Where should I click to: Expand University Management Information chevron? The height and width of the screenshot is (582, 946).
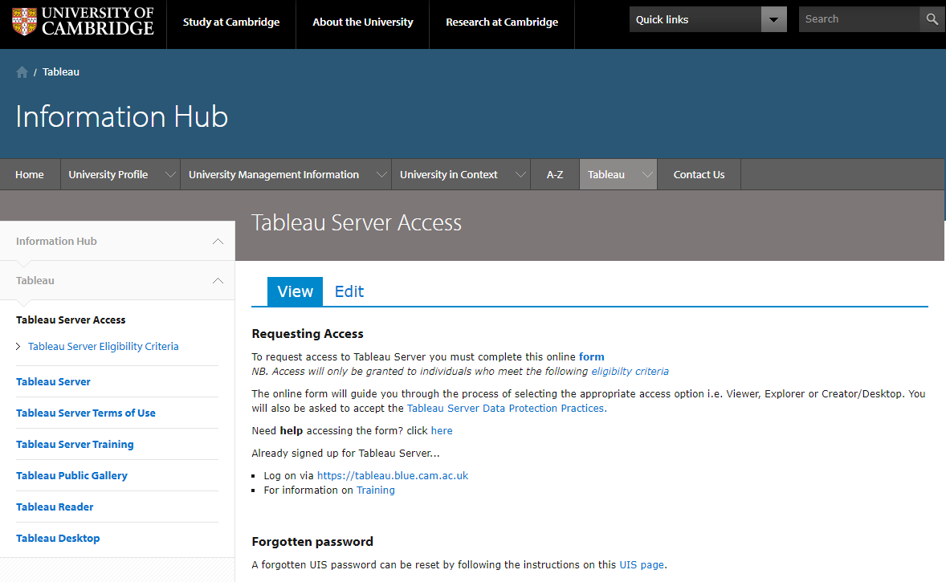pyautogui.click(x=381, y=175)
